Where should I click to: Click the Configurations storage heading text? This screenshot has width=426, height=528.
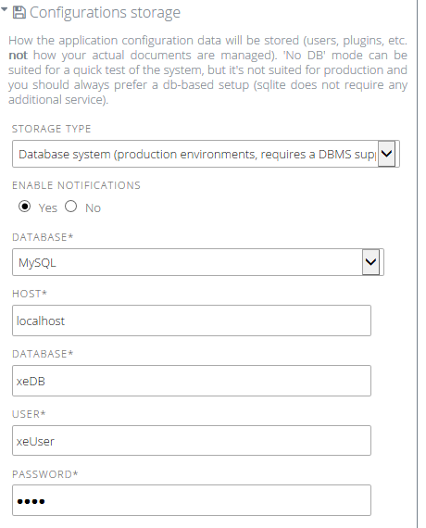click(105, 12)
